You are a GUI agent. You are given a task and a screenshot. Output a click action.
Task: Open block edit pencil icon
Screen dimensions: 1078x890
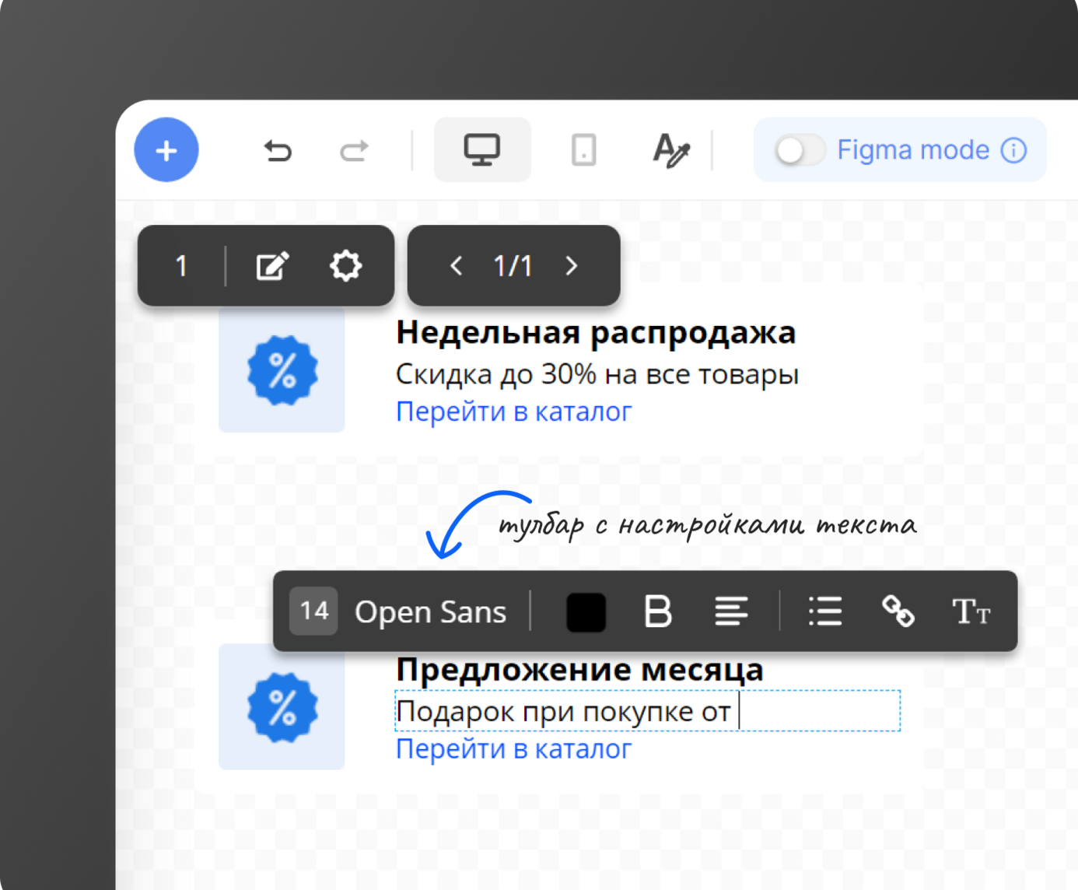pos(272,266)
